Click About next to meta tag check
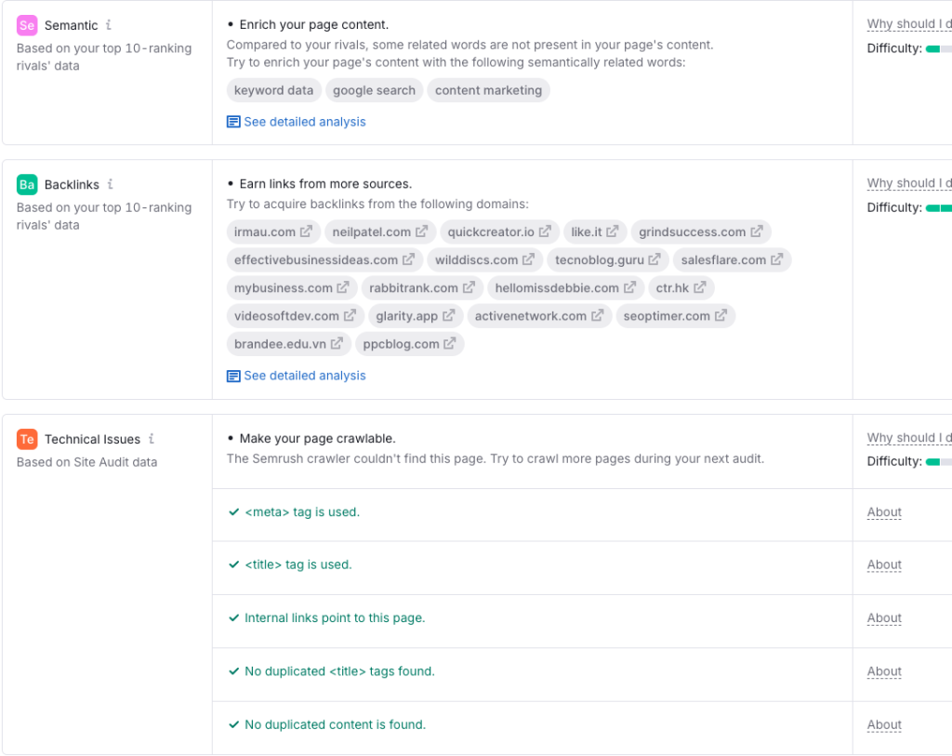This screenshot has height=756, width=952. (x=884, y=511)
